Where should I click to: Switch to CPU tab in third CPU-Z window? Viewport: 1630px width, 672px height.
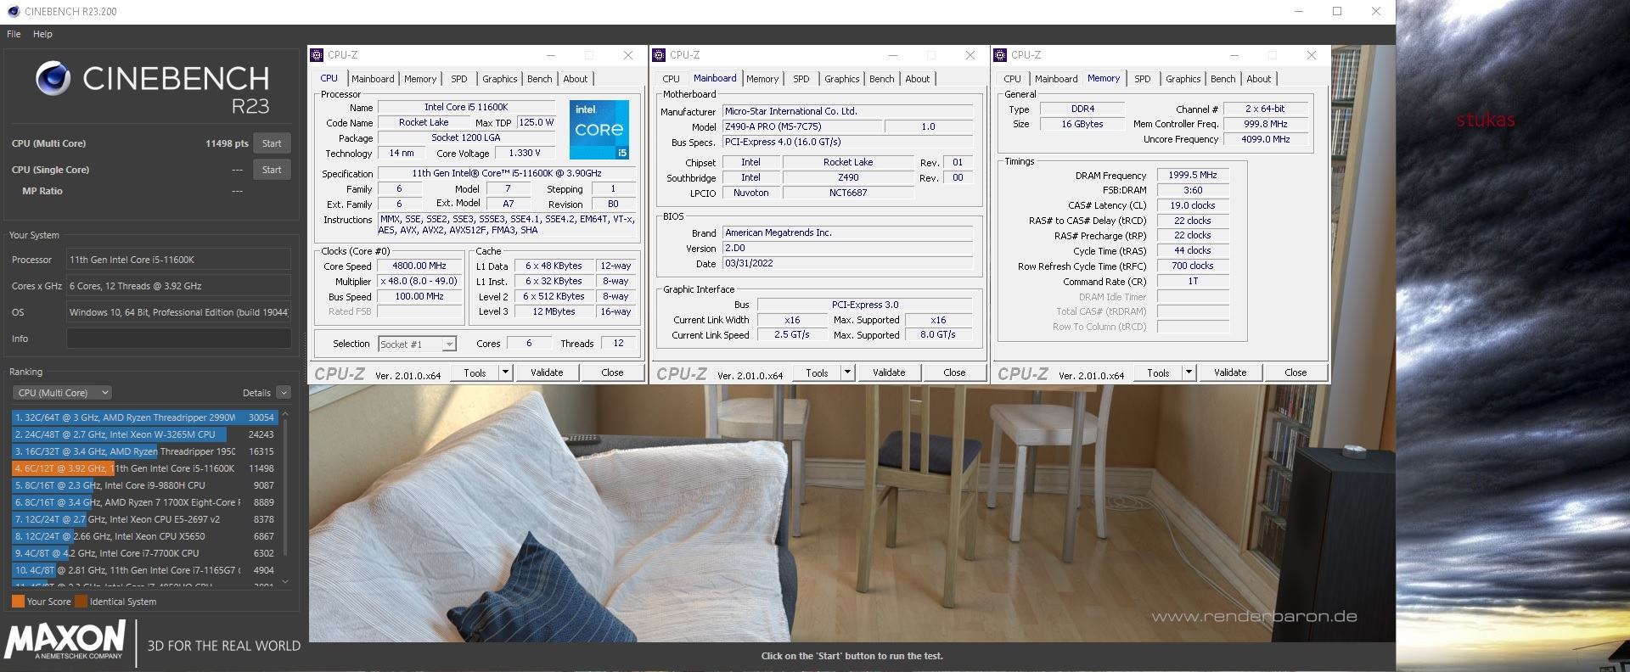pyautogui.click(x=1012, y=79)
